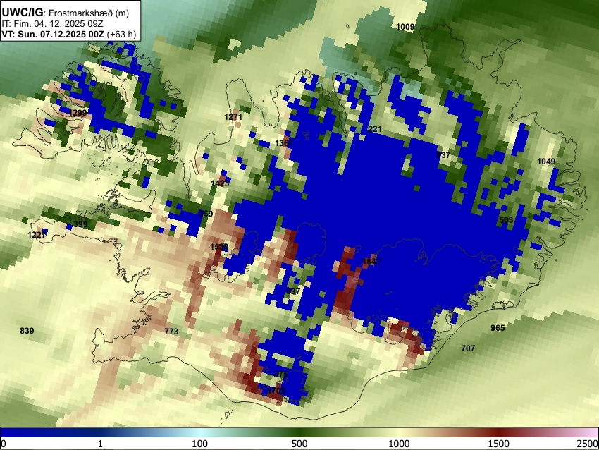Click the 1299 value in the Westfjords
The height and width of the screenshot is (450, 599).
78,113
